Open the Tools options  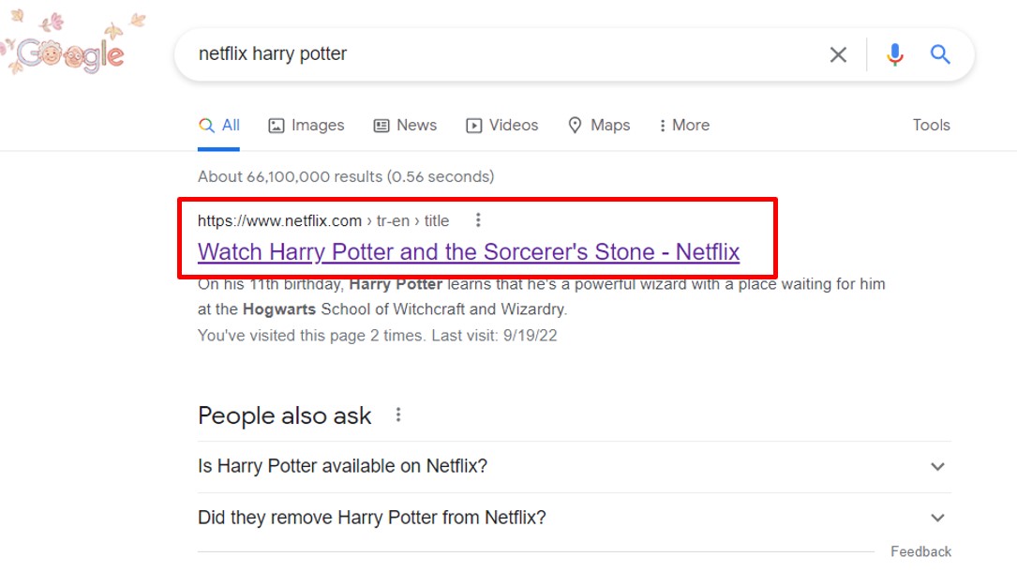931,125
